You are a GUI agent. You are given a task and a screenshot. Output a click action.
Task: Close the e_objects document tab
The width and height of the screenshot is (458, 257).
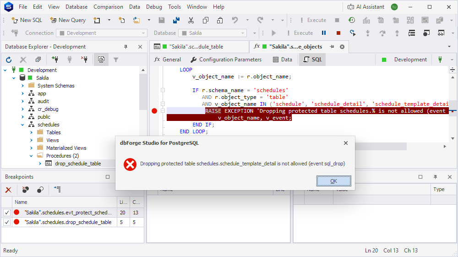tap(342, 47)
